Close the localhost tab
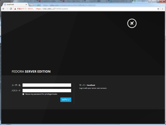This screenshot has width=166, height=125. 26,5
